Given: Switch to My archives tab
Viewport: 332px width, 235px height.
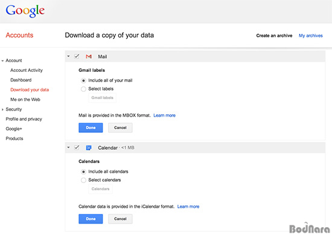Looking at the screenshot, I should 311,36.
